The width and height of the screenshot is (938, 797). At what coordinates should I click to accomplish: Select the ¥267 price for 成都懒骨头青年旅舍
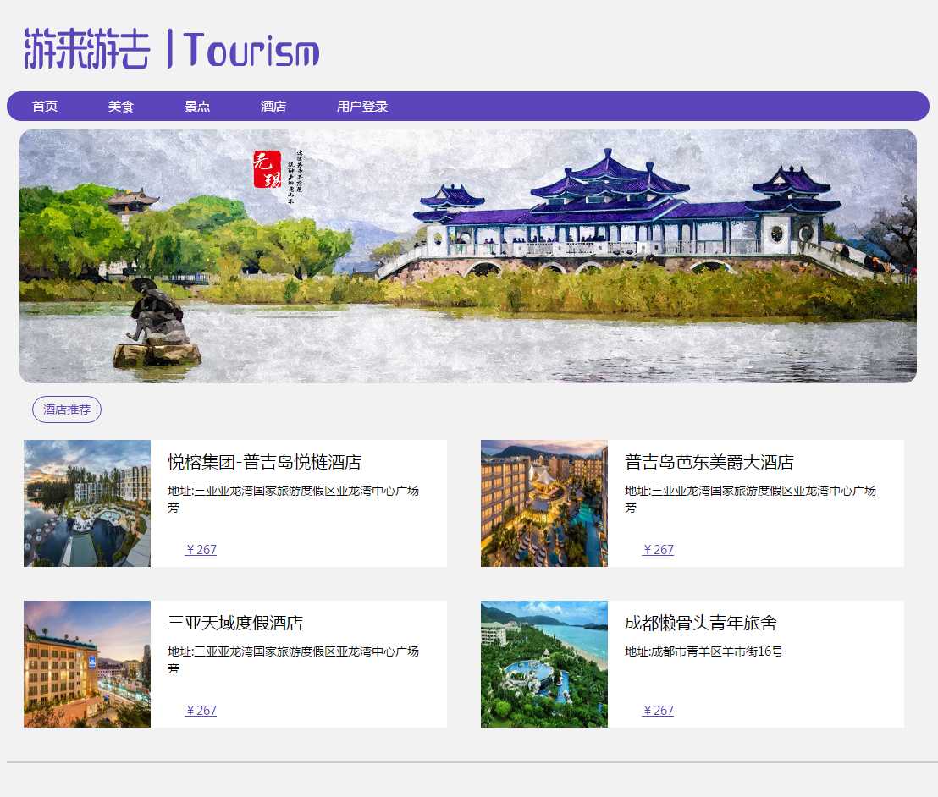(659, 711)
